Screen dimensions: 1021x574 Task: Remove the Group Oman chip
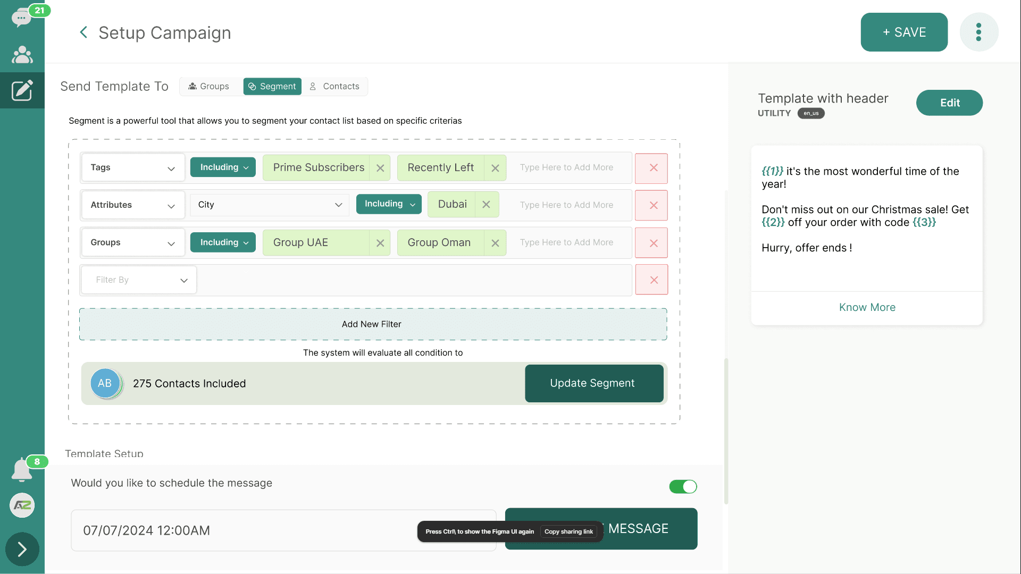[x=495, y=243]
